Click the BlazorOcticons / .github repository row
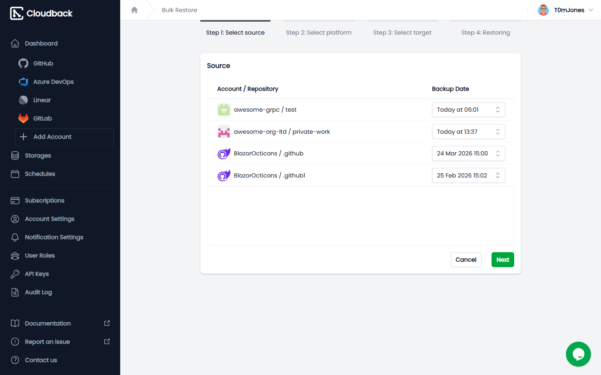The height and width of the screenshot is (375, 601). click(x=361, y=153)
